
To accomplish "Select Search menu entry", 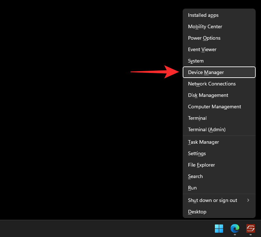I will (219, 177).
